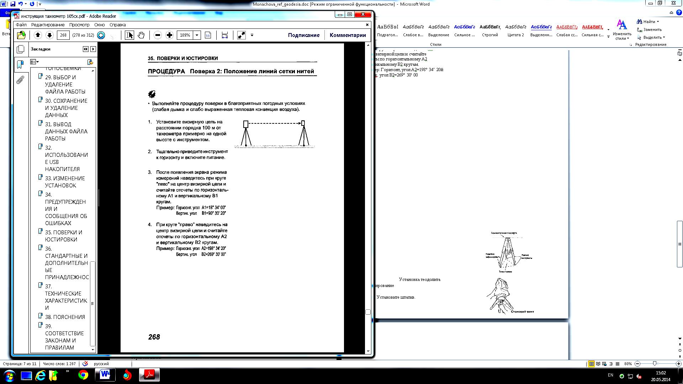Expand the bookmarks pane right arrow
This screenshot has height=384, width=683.
coord(93,49)
